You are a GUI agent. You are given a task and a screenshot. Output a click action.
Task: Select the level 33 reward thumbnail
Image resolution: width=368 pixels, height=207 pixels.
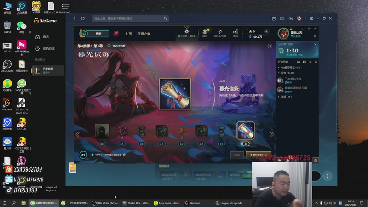(102, 131)
